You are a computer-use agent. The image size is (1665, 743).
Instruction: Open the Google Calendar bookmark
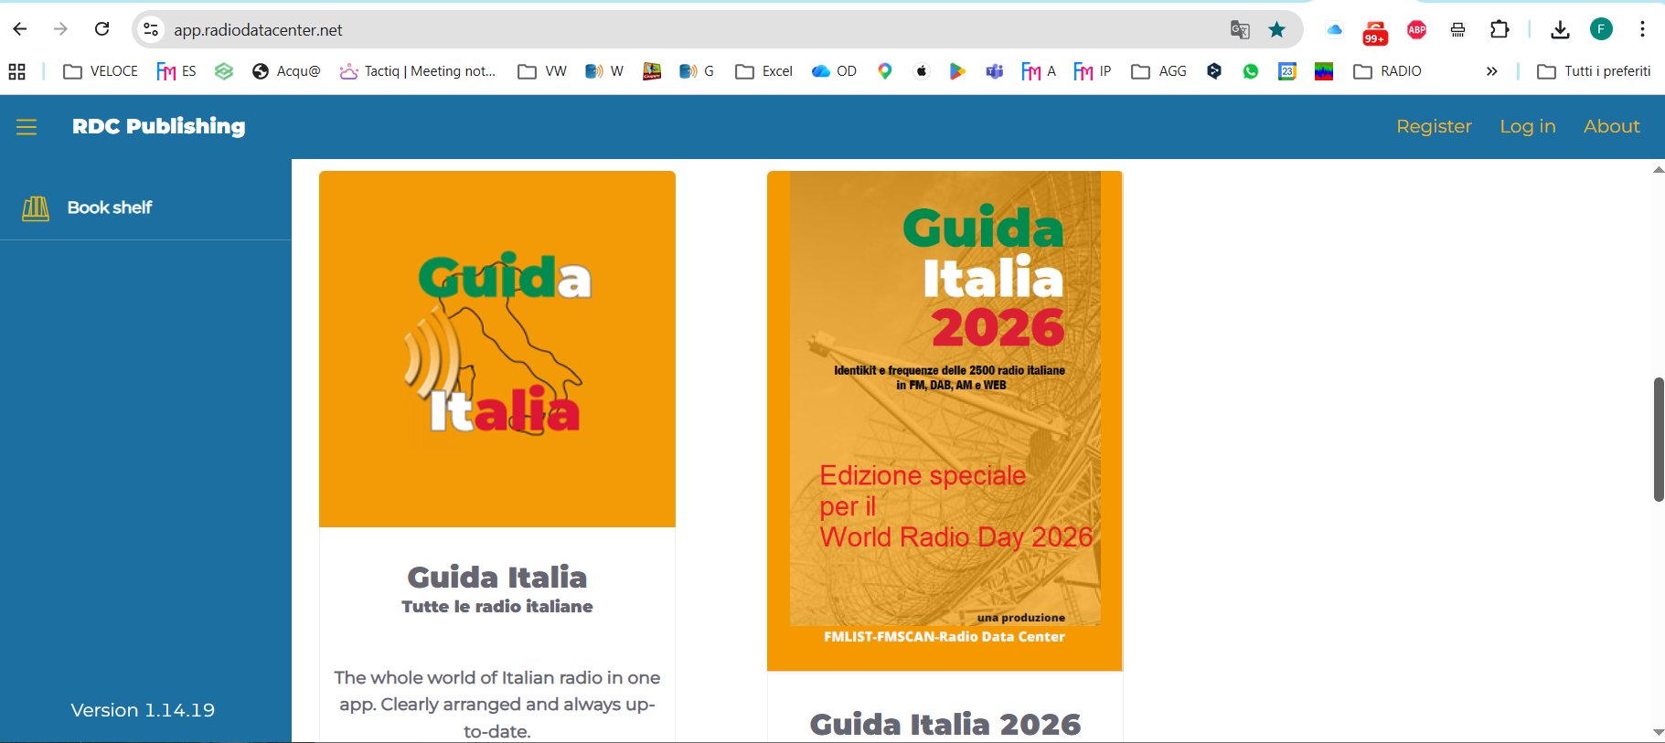(x=1287, y=71)
